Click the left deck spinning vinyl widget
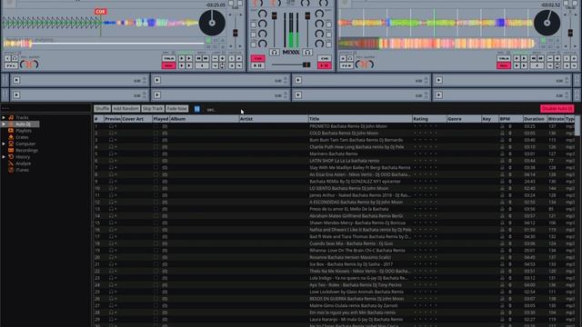The width and height of the screenshot is (582, 327). [212, 23]
